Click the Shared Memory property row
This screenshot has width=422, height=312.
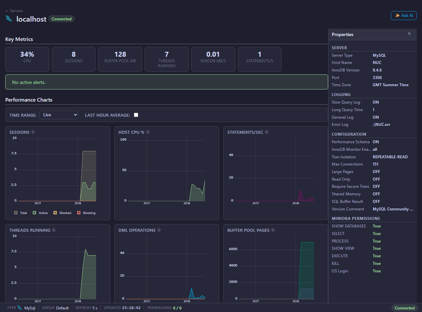[372, 194]
